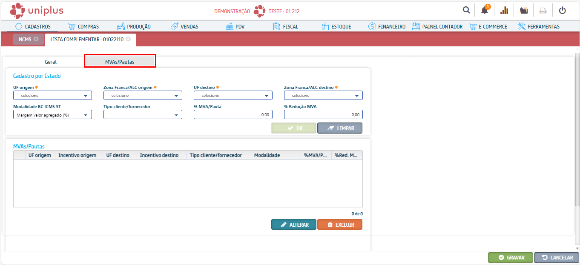This screenshot has width=580, height=265.
Task: Open the E-commerce menu
Action: pyautogui.click(x=488, y=26)
